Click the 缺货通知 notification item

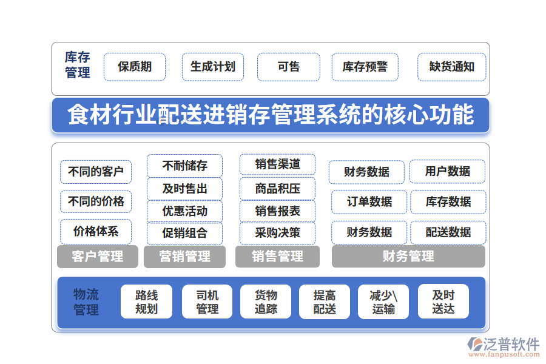[x=451, y=67]
